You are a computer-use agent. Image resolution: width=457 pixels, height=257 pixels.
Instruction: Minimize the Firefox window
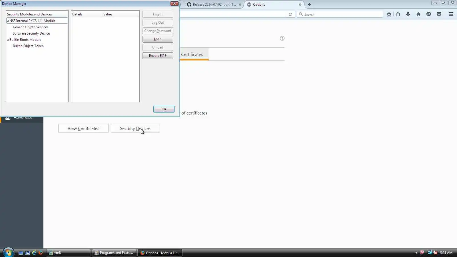(435, 3)
